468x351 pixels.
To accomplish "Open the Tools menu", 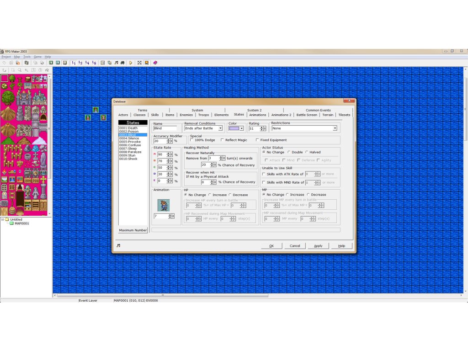I will click(27, 57).
